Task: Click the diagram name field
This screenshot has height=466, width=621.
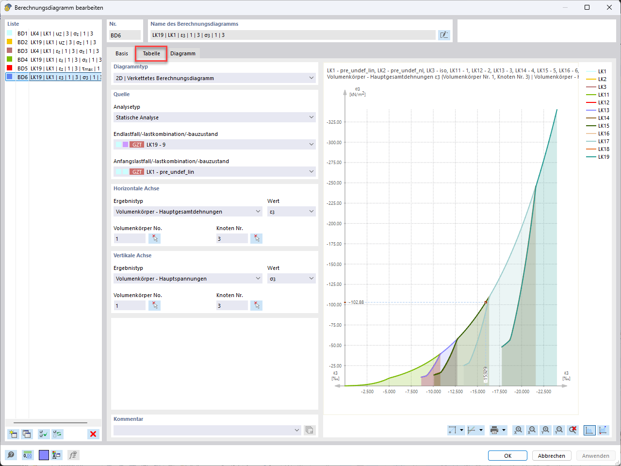Action: 293,35
